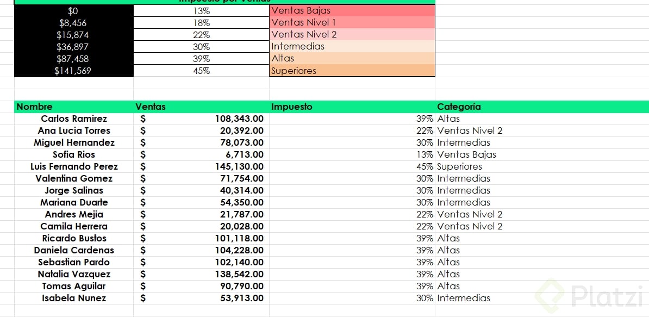This screenshot has height=317, width=649.
Task: Select the 6,713.00 sales cell
Action: point(245,154)
